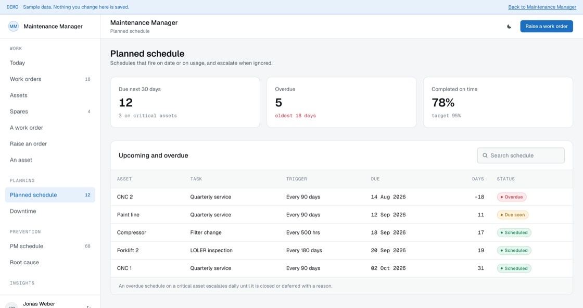The width and height of the screenshot is (583, 308).
Task: Click Every 180 days trigger cell
Action: click(304, 251)
